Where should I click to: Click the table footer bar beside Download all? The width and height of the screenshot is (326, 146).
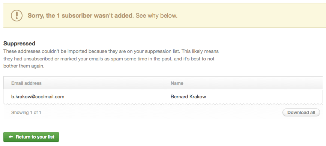[x=161, y=113]
